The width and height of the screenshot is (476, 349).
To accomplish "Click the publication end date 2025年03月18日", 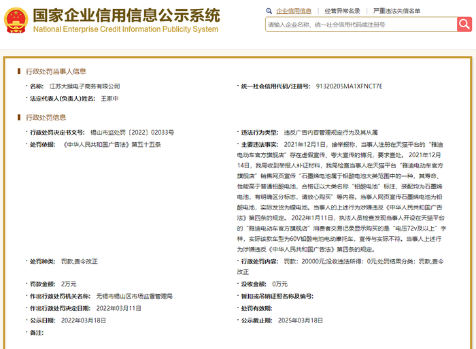I will [x=301, y=320].
